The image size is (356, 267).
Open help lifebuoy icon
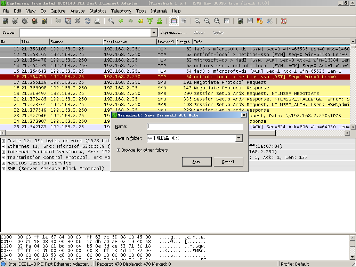[284, 21]
